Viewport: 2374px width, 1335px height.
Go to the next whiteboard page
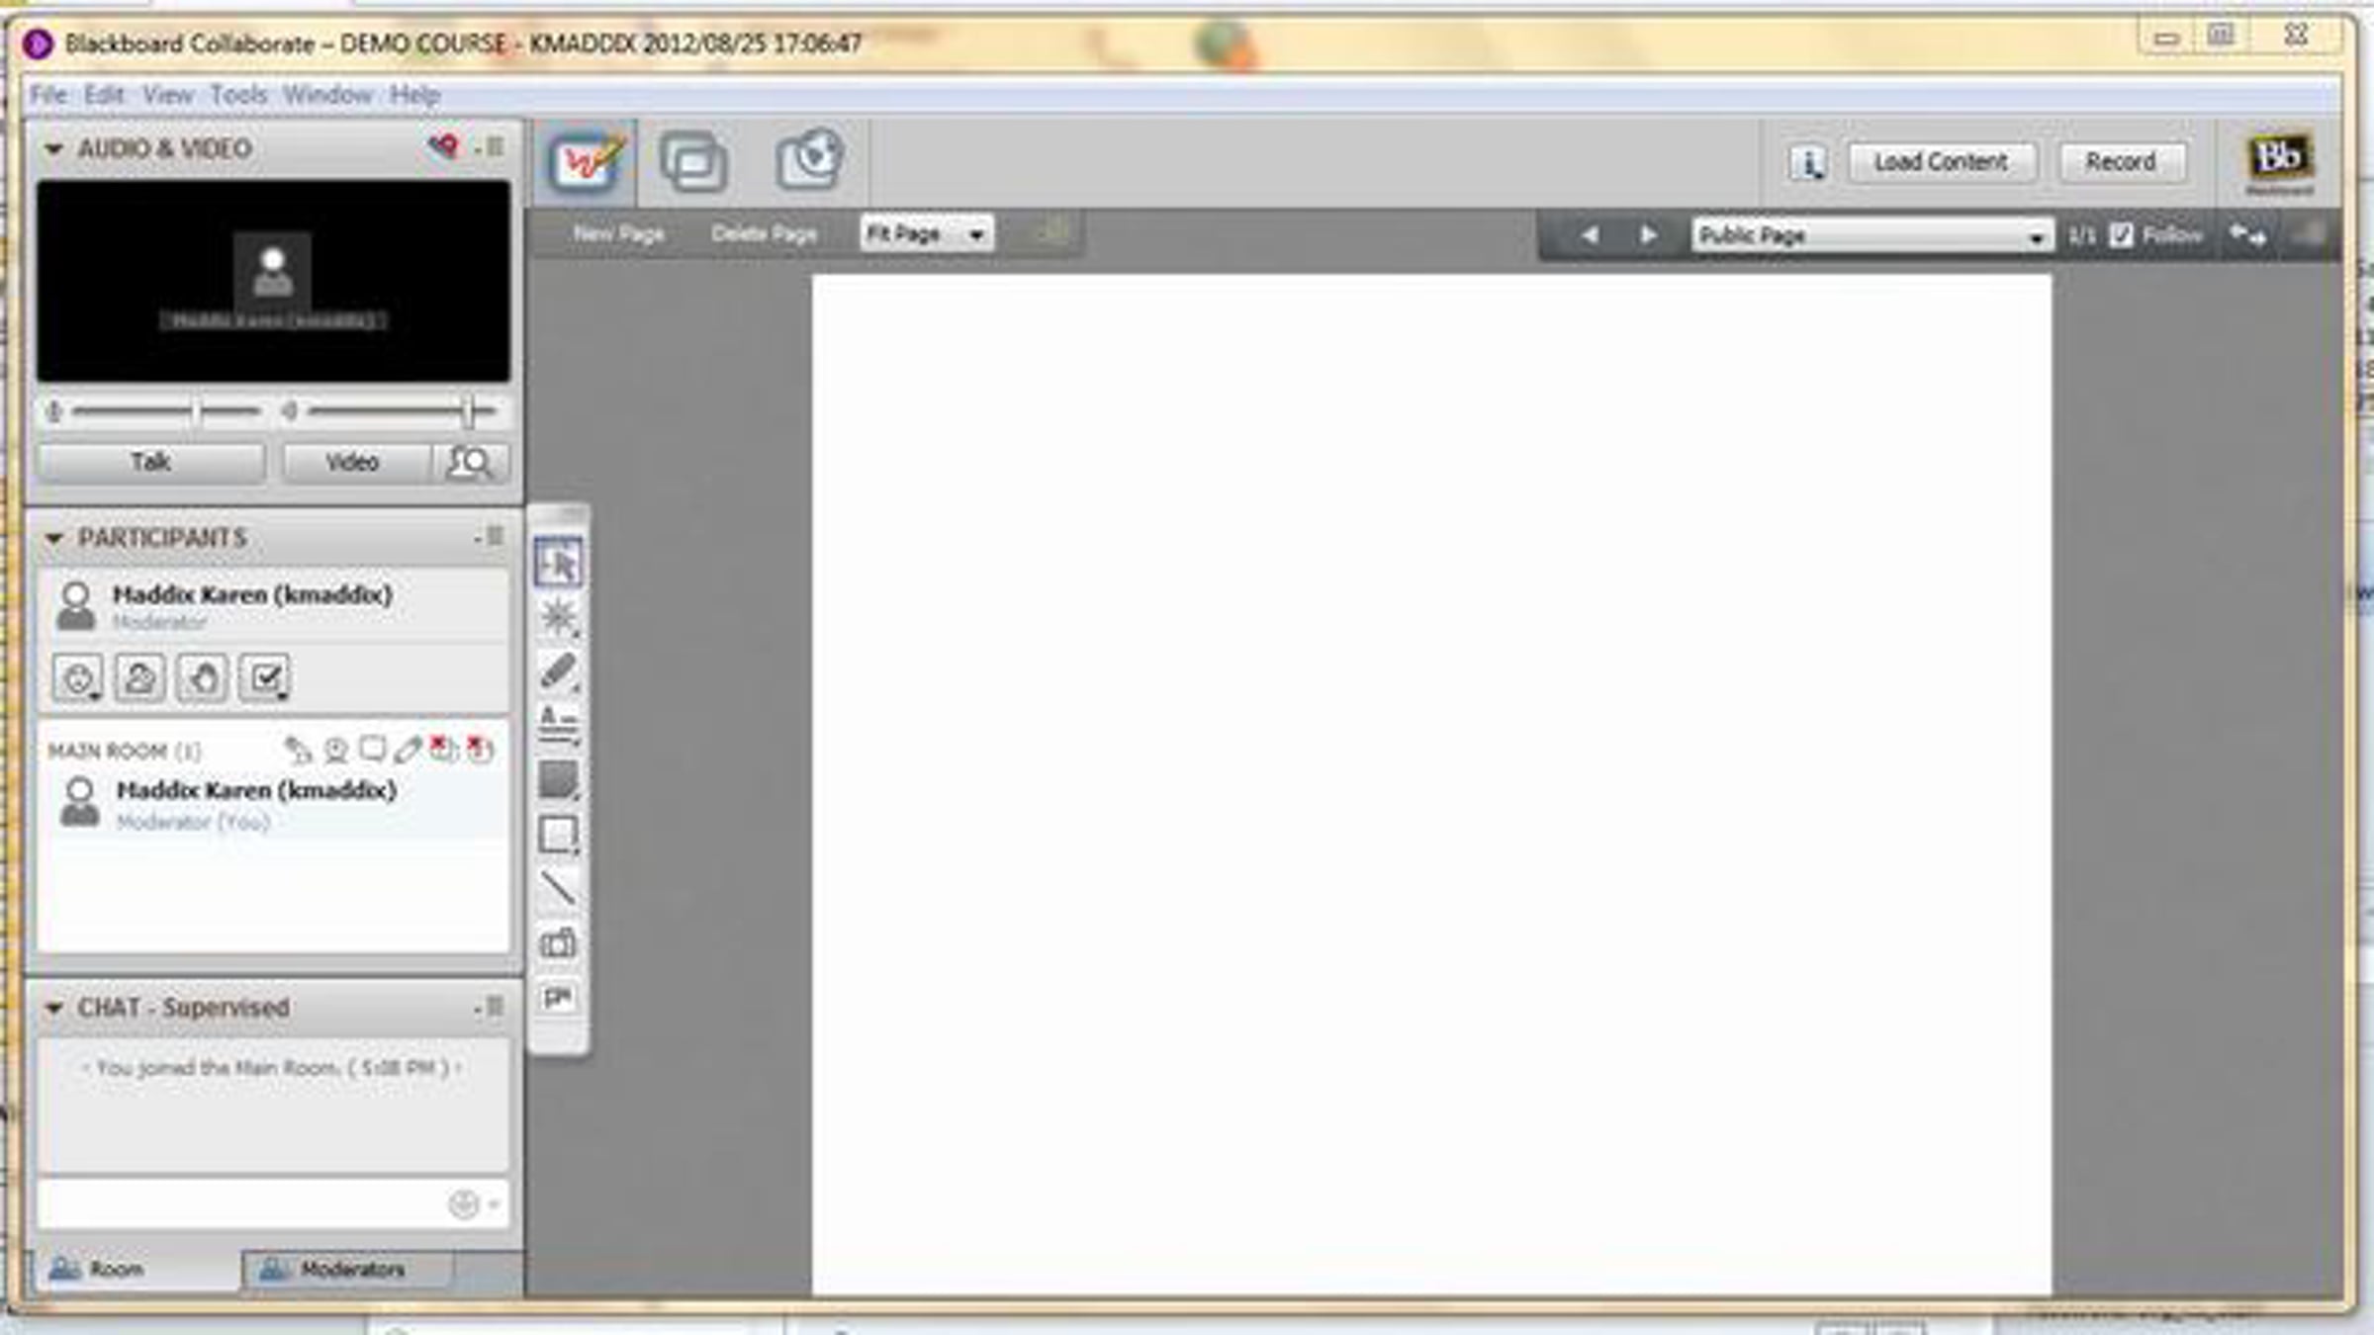tap(1648, 235)
